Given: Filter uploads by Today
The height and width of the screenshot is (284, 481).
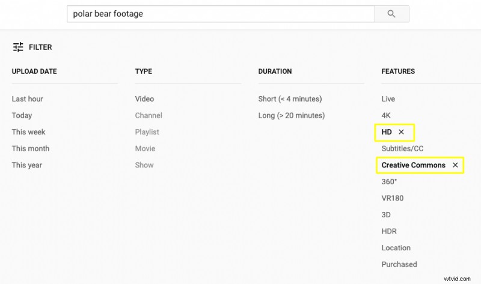Looking at the screenshot, I should tap(22, 115).
